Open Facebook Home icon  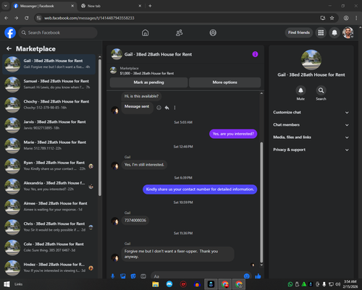tap(145, 33)
